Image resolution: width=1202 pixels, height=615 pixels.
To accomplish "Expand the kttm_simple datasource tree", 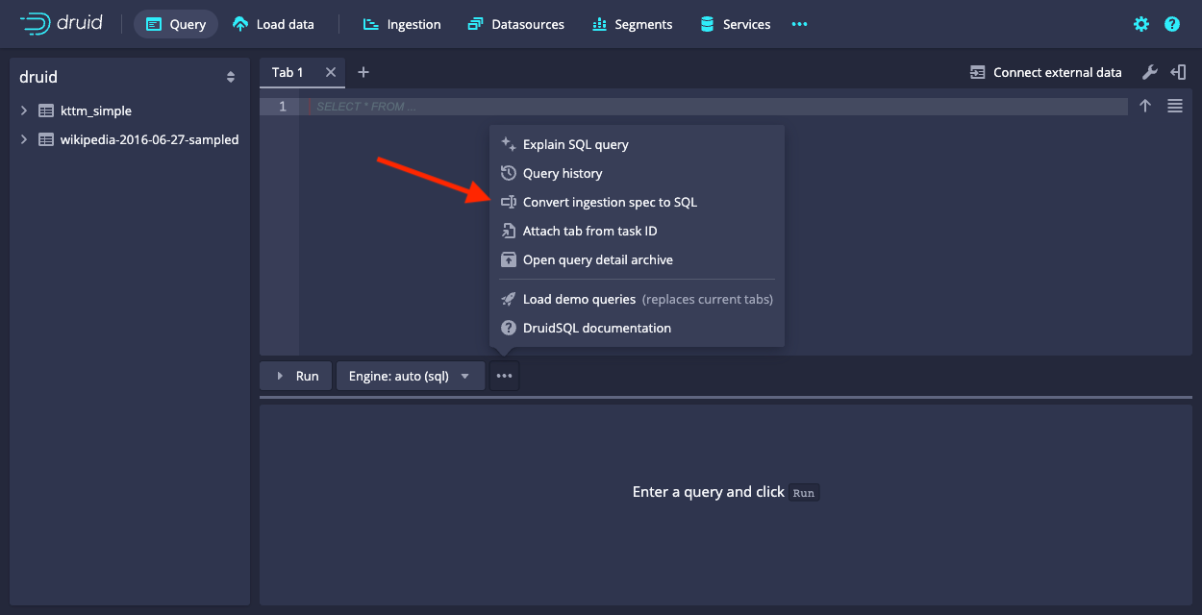I will (24, 111).
